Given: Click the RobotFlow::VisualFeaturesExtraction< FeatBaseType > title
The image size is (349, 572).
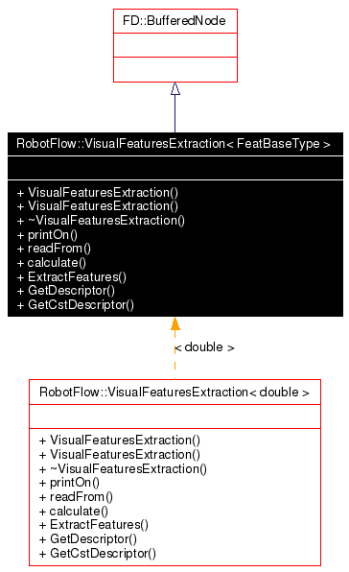Looking at the screenshot, I should (x=174, y=144).
